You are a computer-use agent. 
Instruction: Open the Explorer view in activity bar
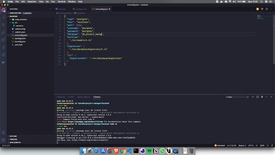[x=3, y=10]
